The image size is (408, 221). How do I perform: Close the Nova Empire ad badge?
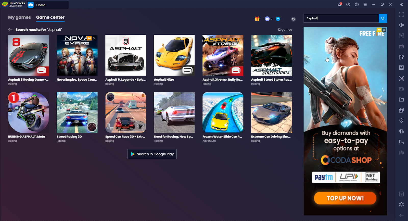tap(94, 38)
